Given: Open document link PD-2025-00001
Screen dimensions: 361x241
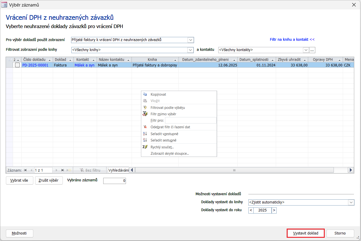Looking at the screenshot, I should click(35, 65).
